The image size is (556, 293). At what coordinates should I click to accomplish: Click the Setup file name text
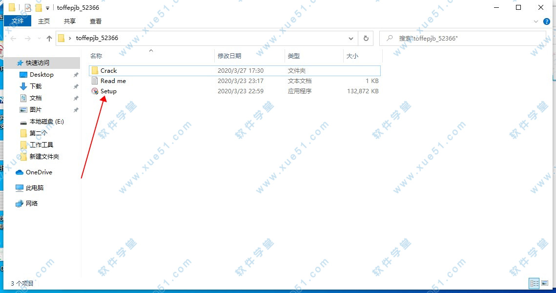pos(108,91)
